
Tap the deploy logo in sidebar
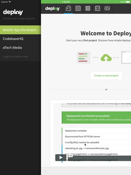pos(13,12)
